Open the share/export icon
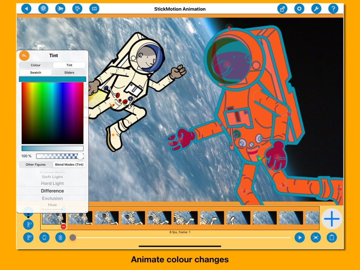Viewport: 360px width, 270px height. point(282,9)
